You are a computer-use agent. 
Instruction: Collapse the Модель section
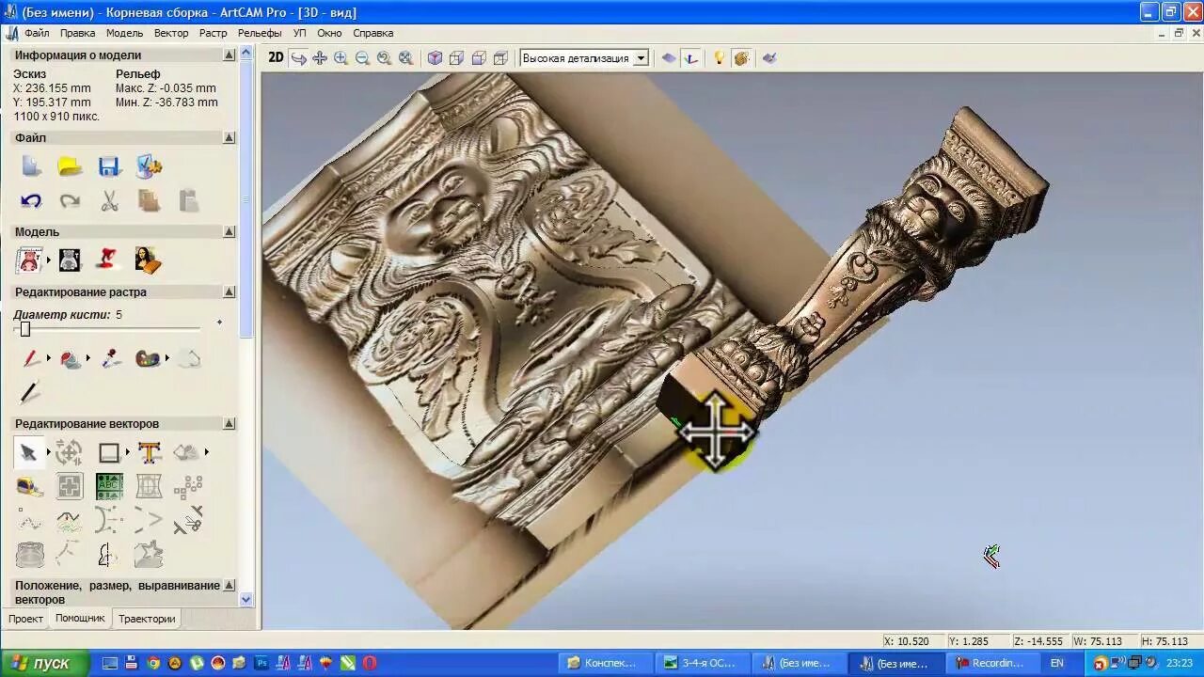click(x=229, y=231)
